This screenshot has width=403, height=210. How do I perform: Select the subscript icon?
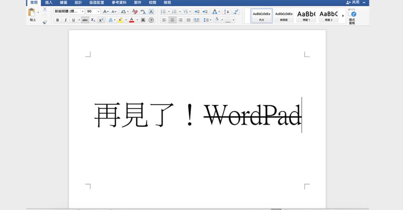(93, 19)
